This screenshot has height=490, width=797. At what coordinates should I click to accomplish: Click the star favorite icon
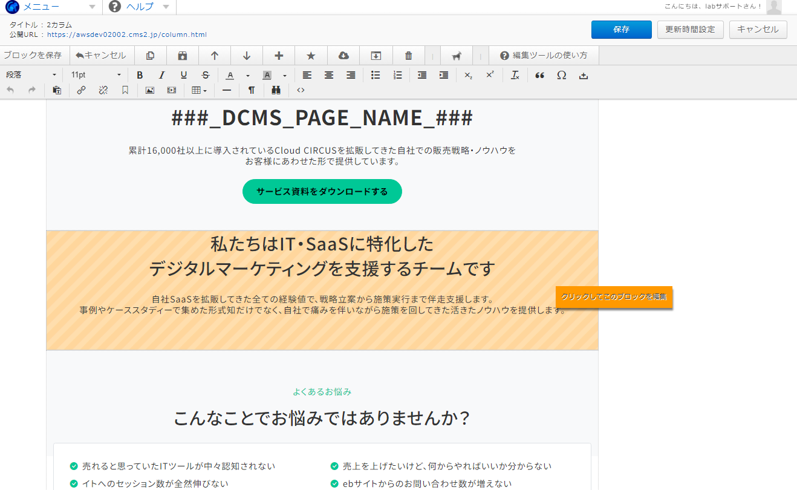(311, 56)
